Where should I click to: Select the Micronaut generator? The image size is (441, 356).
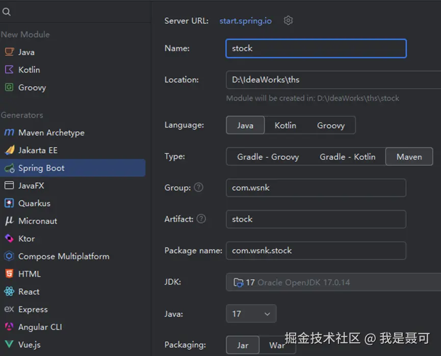point(72,221)
